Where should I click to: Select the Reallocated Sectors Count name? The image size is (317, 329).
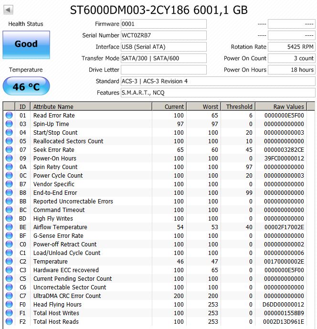[68, 141]
